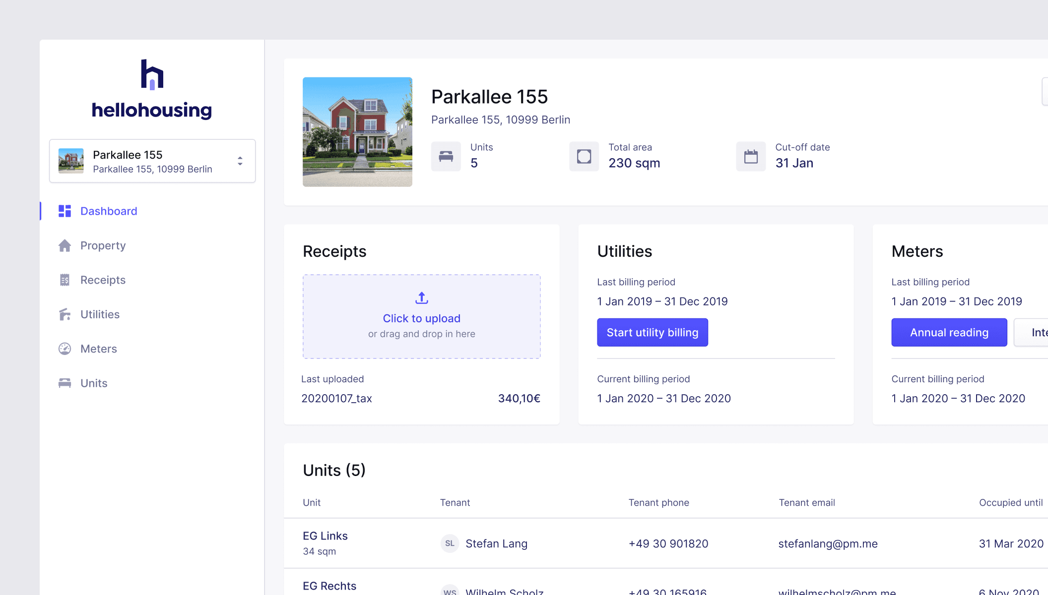The height and width of the screenshot is (595, 1048).
Task: Click the Meters gauge icon
Action: pos(65,349)
